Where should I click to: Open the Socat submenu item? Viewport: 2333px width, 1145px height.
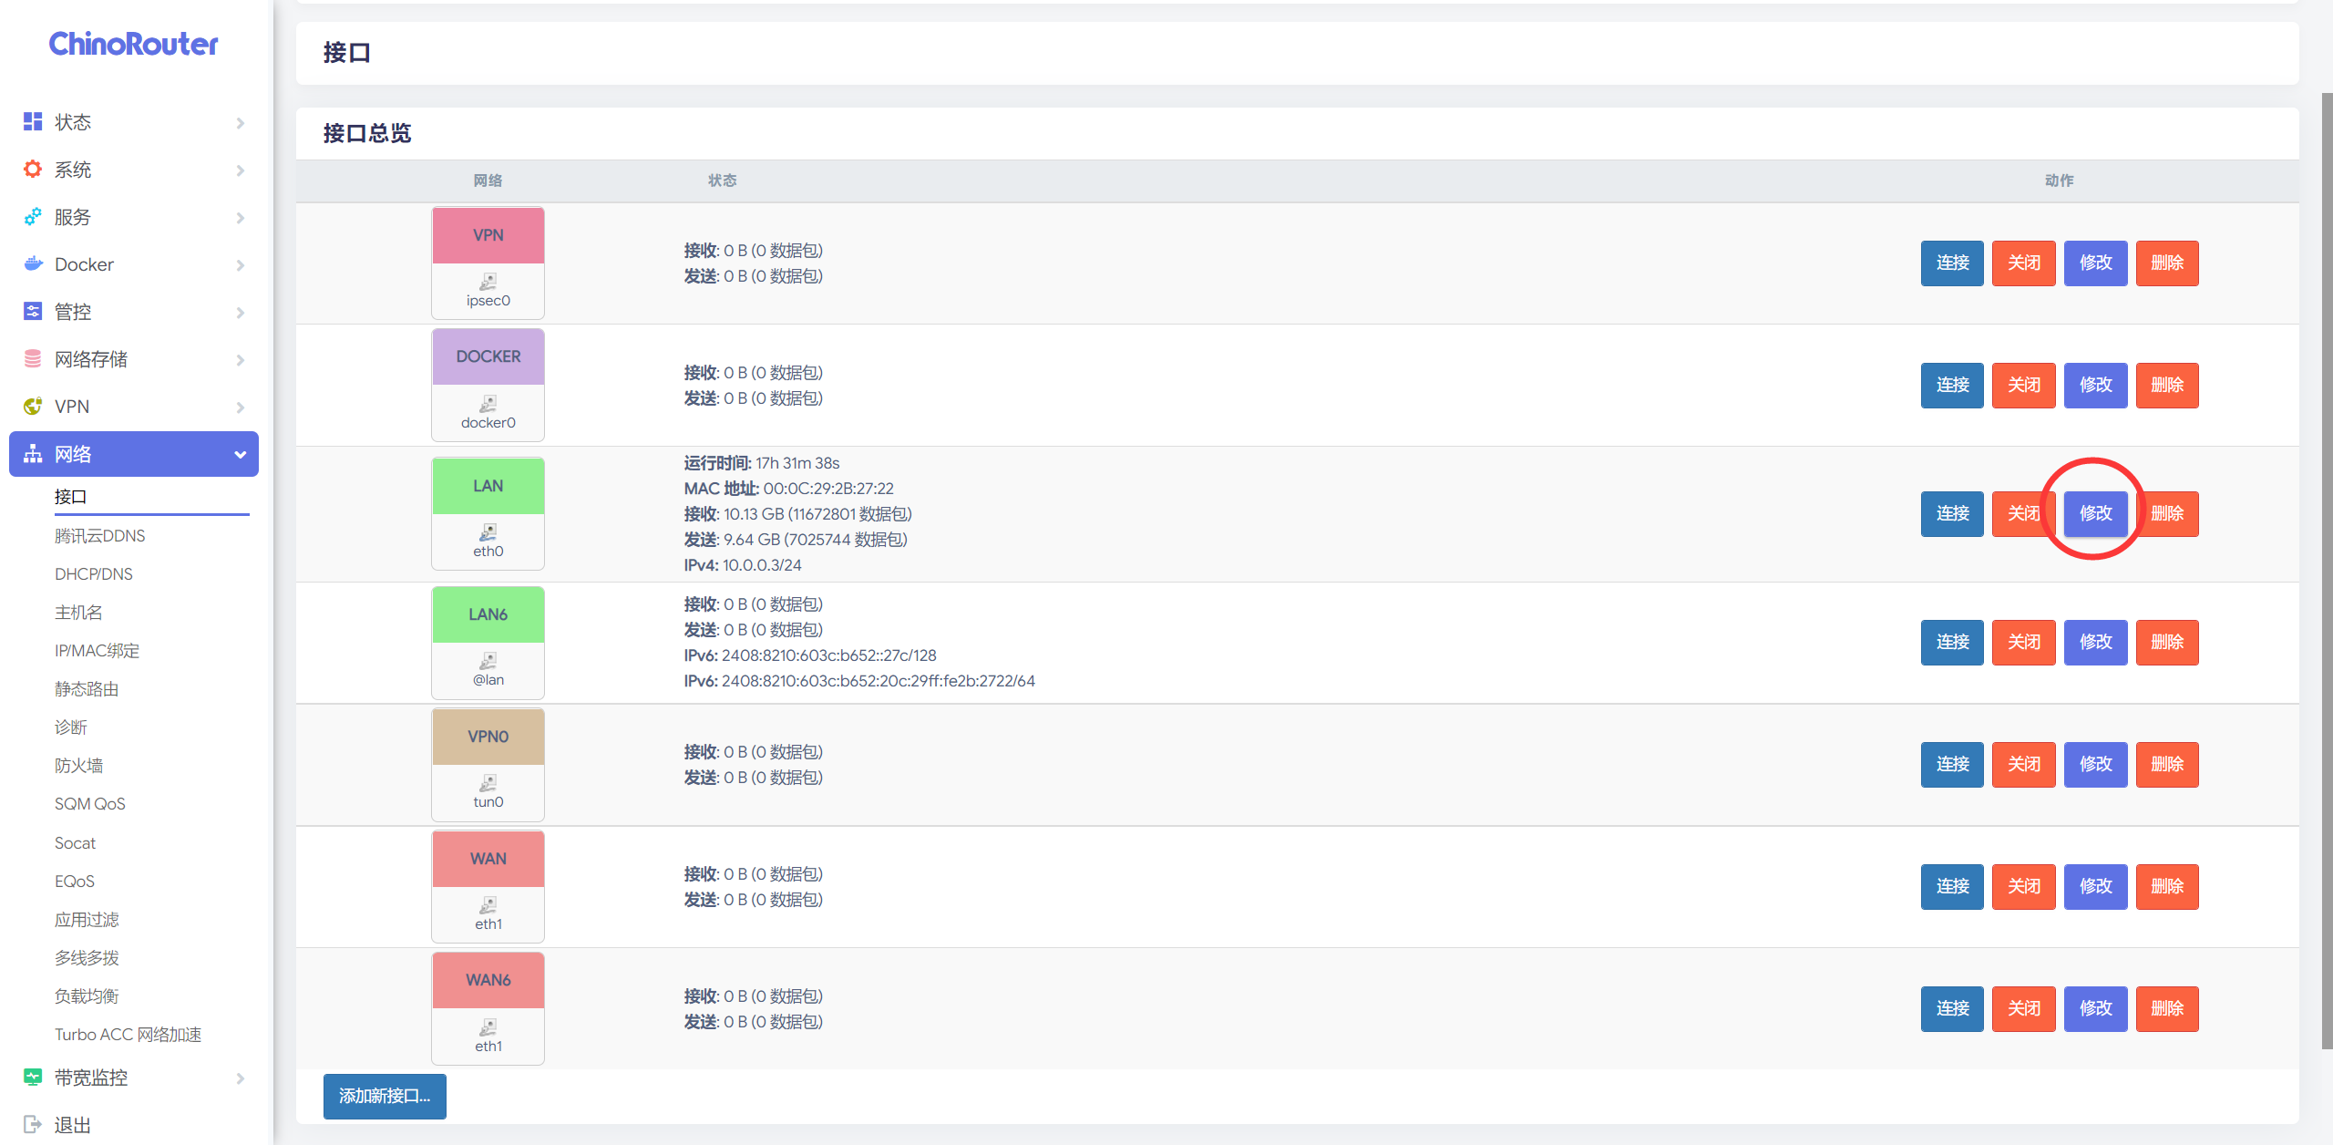[75, 842]
